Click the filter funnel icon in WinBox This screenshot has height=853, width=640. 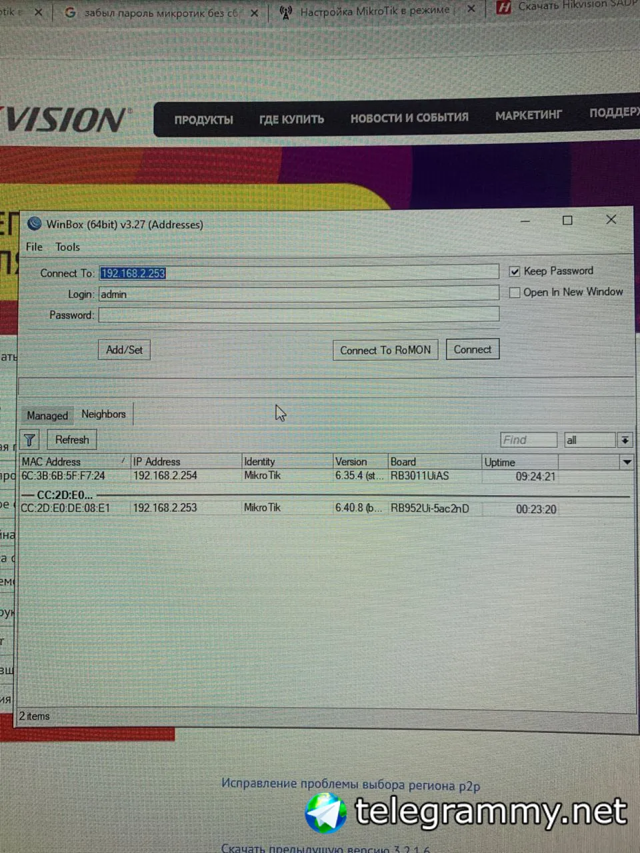tap(29, 440)
